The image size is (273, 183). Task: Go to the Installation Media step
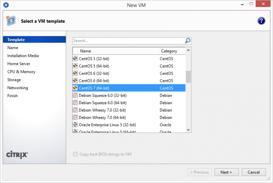pos(23,56)
